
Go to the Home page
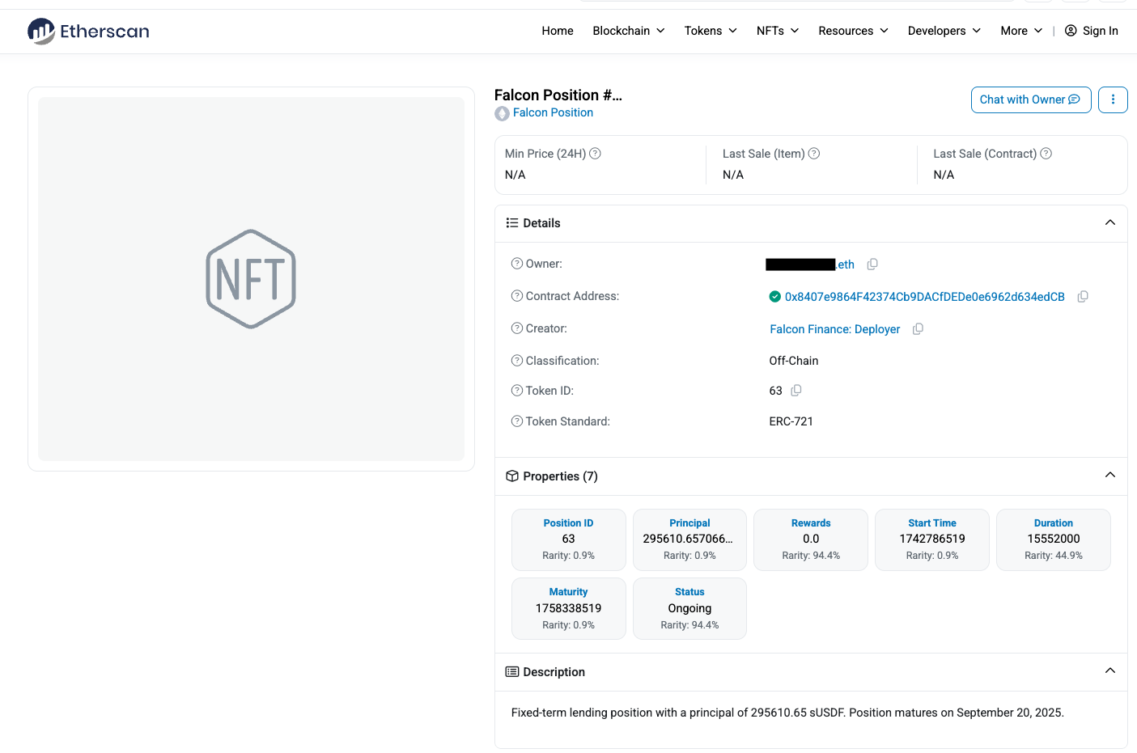[558, 31]
